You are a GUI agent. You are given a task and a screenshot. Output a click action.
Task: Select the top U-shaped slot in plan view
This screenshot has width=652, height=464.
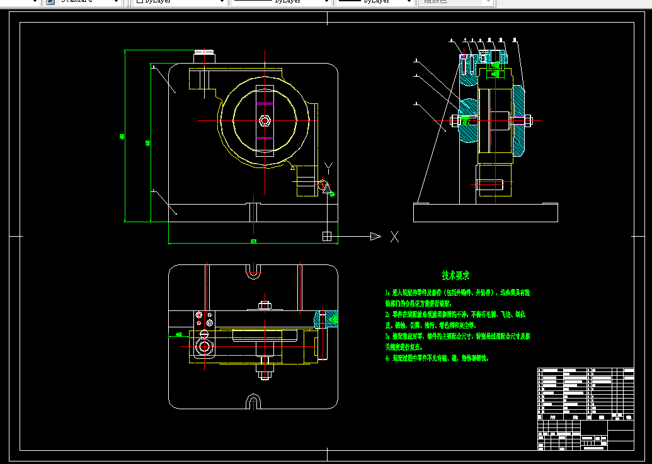pos(253,272)
